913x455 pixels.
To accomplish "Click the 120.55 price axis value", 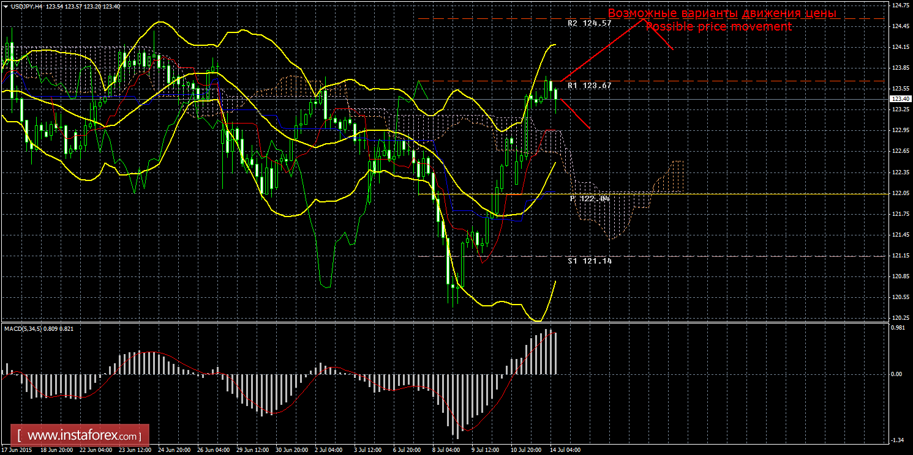I will tap(900, 297).
